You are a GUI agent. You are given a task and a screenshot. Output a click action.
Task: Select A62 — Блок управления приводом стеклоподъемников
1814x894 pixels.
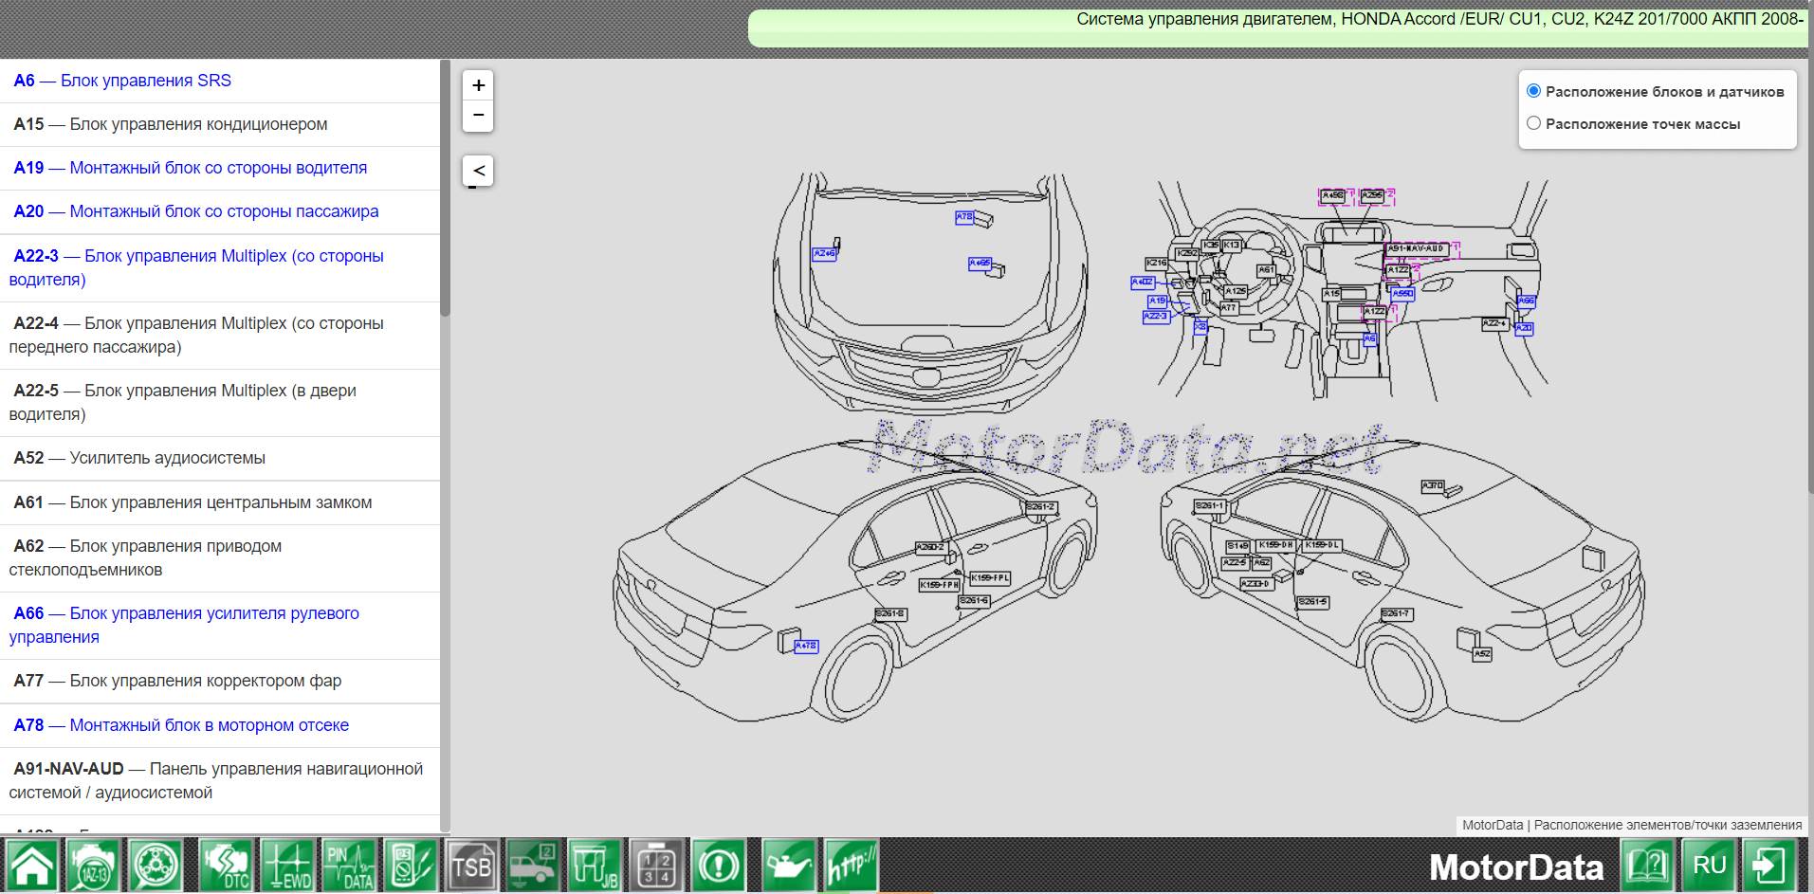[x=220, y=557]
